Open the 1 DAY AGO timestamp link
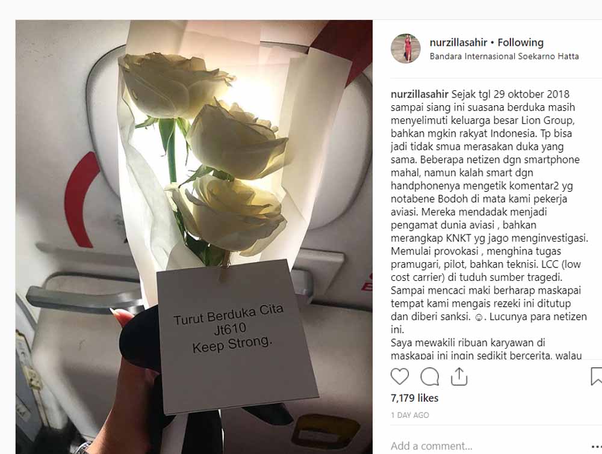Image resolution: width=602 pixels, height=454 pixels. click(409, 416)
